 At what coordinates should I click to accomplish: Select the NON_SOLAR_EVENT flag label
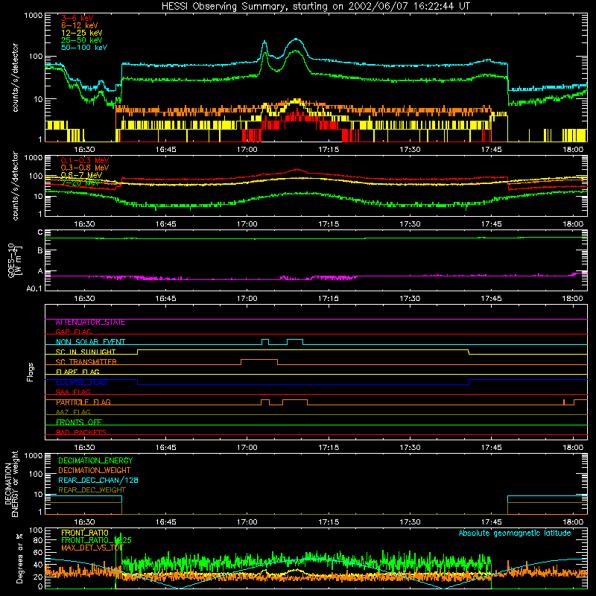pyautogui.click(x=90, y=342)
